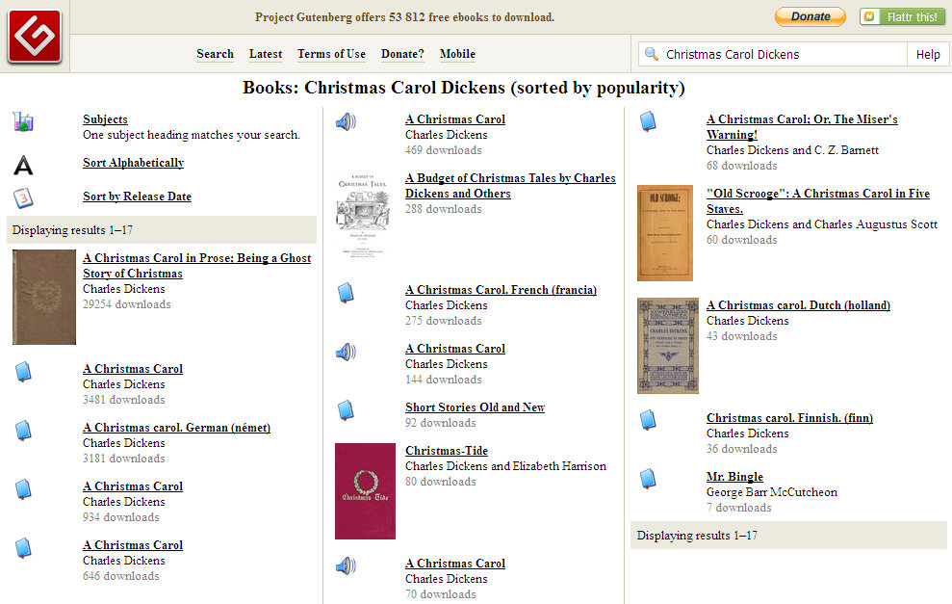Image resolution: width=952 pixels, height=604 pixels.
Task: Select the 'Donate?' navigation link
Action: click(x=402, y=54)
